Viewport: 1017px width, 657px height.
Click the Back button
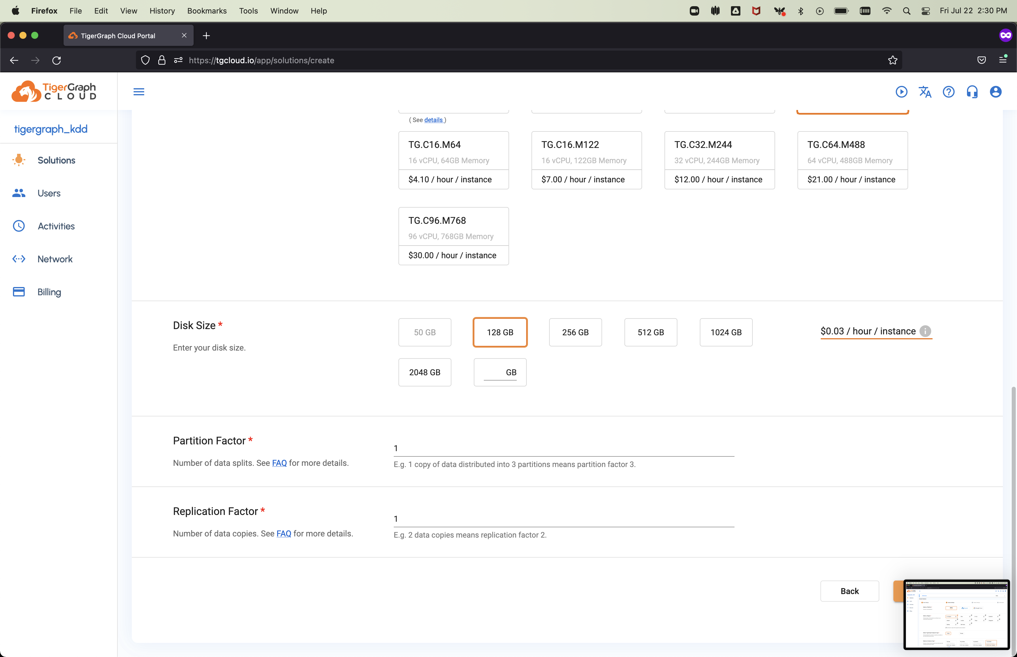click(849, 591)
